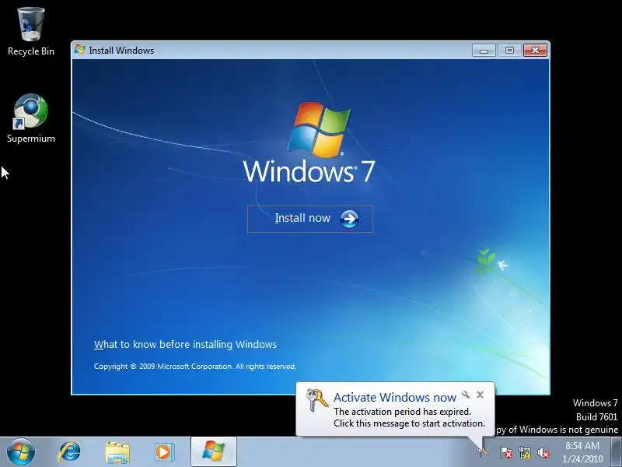Click the muted volume tray icon
Viewport: 622px width, 467px height.
(x=543, y=452)
